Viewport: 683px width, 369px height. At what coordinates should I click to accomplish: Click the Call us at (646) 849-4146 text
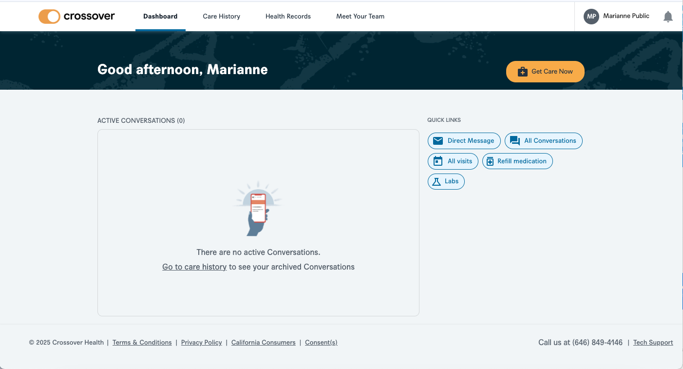click(x=580, y=343)
